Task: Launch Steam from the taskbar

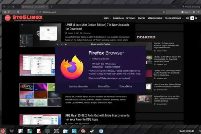Action: pyautogui.click(x=92, y=131)
